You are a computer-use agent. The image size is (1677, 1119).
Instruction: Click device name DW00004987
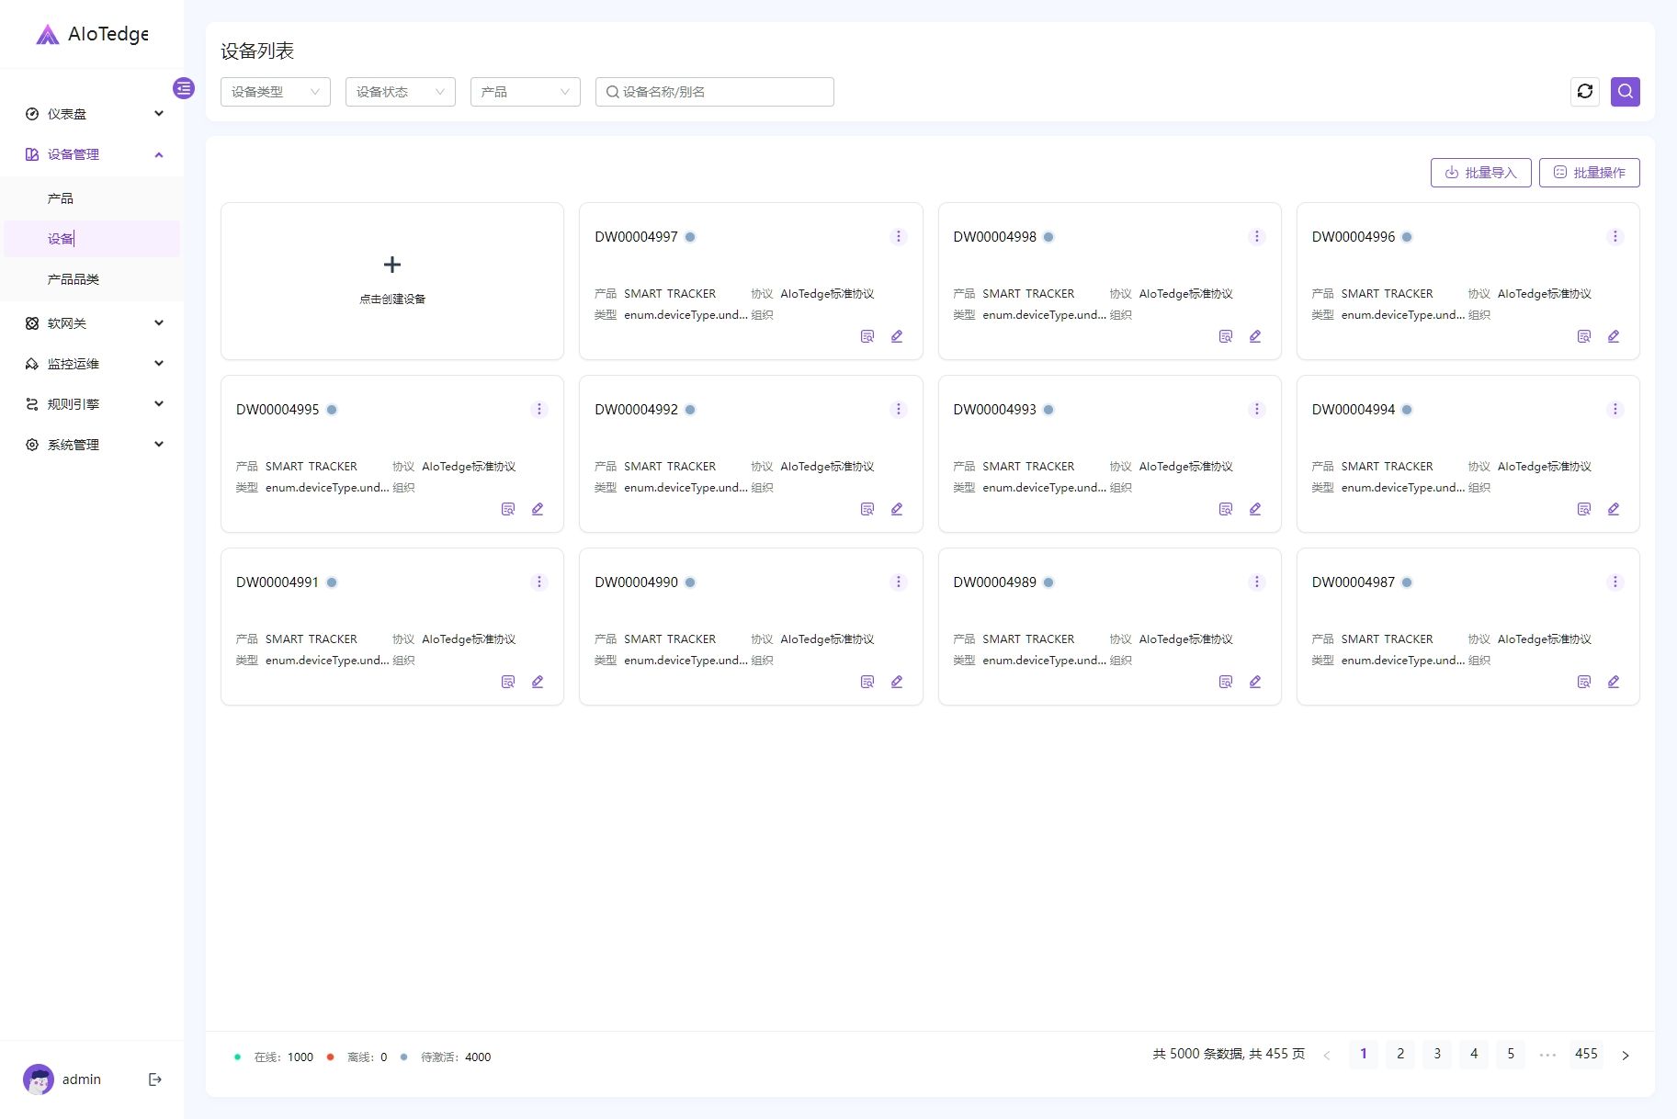pos(1353,582)
